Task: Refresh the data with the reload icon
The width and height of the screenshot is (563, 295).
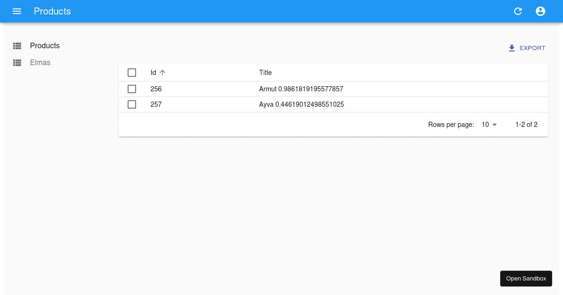Action: pyautogui.click(x=518, y=11)
